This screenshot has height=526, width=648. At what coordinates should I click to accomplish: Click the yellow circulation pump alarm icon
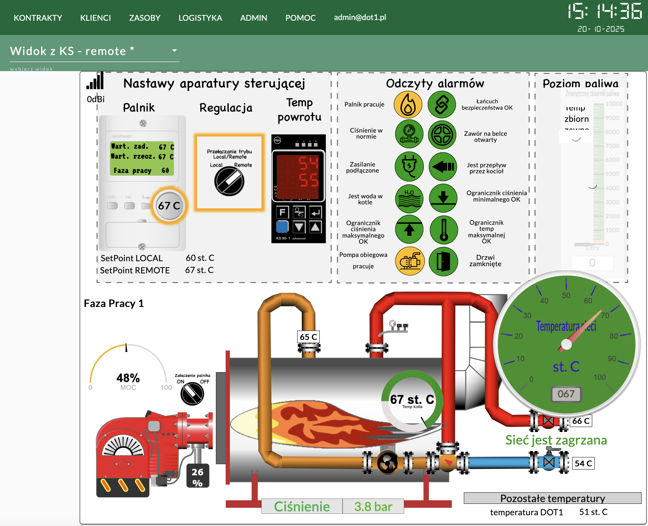coord(410,262)
